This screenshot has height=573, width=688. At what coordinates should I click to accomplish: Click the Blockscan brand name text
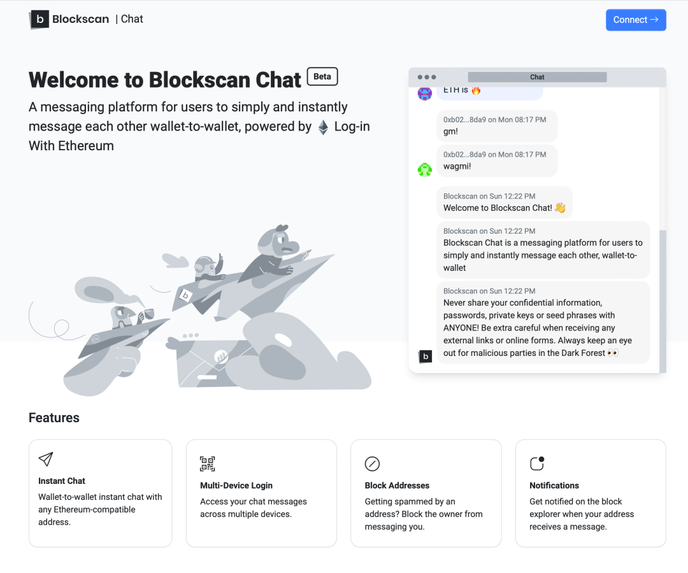(x=80, y=19)
